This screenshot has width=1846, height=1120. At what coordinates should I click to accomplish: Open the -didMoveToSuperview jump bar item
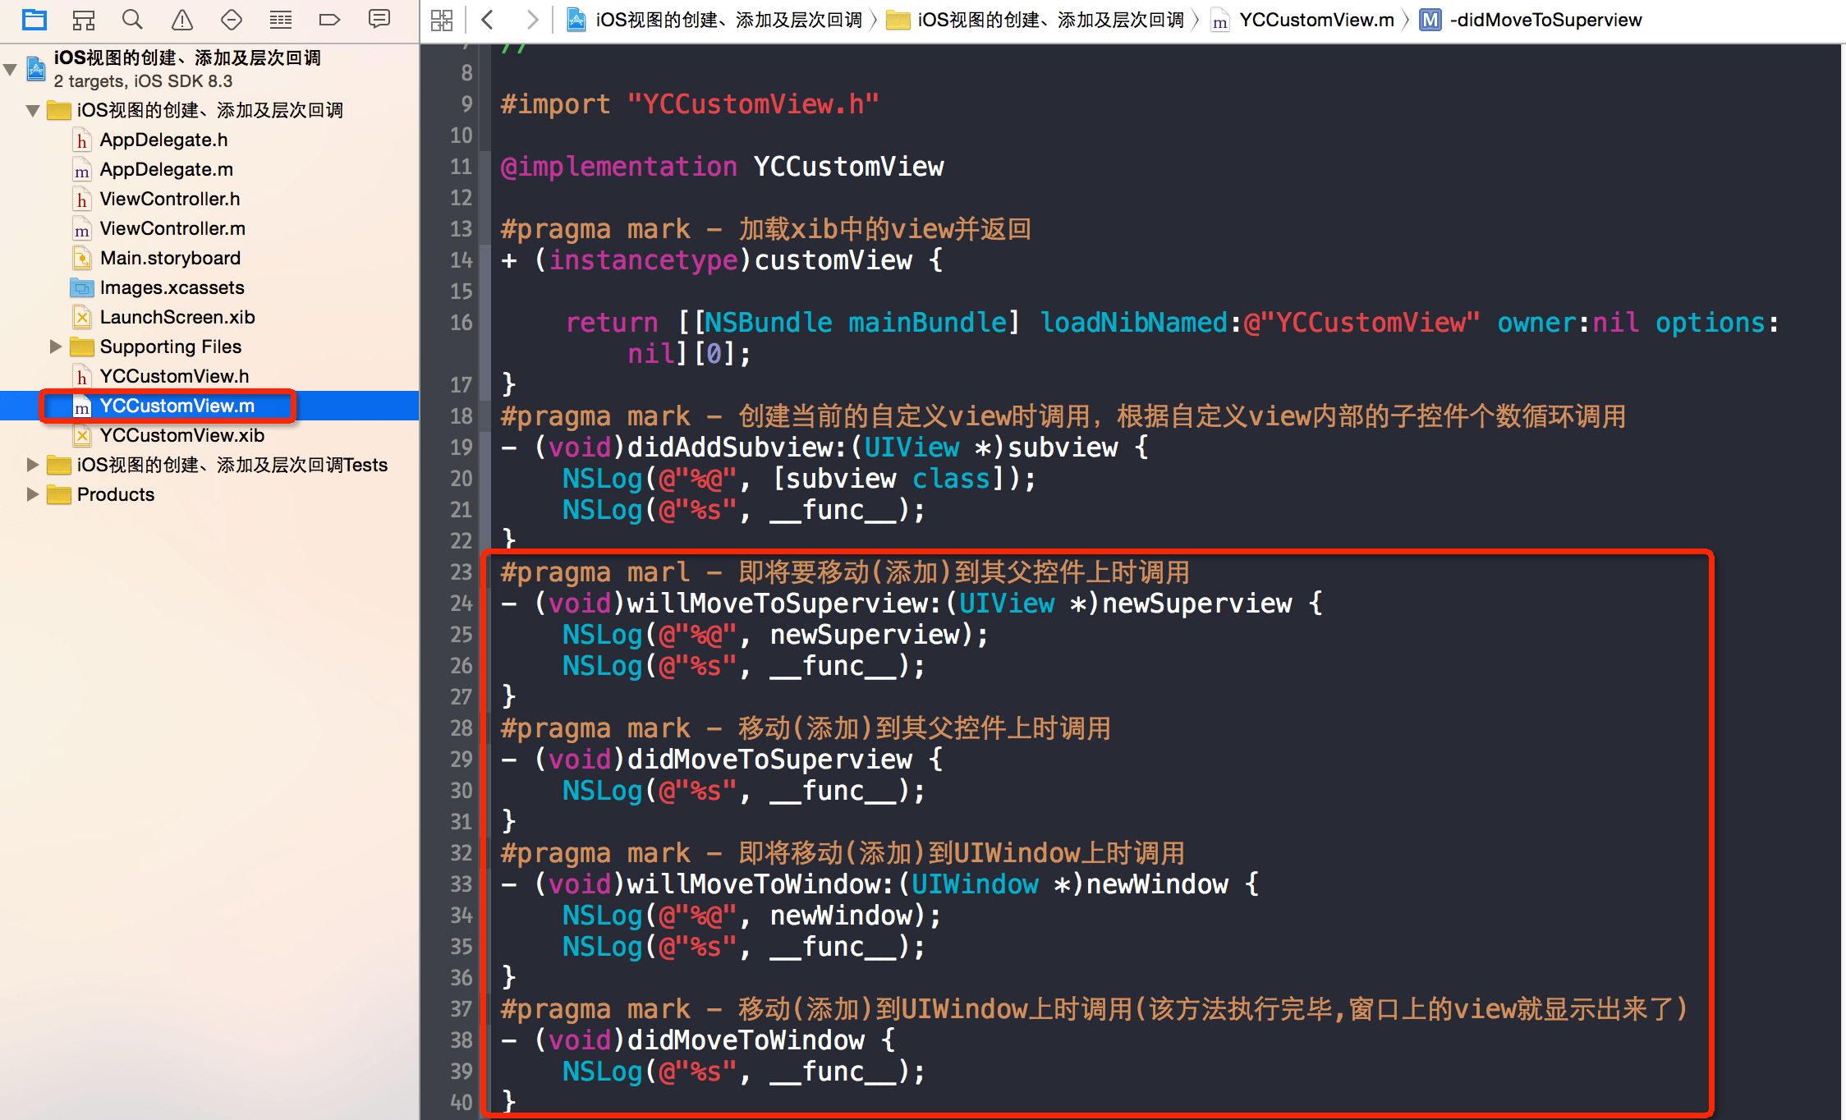point(1544,20)
